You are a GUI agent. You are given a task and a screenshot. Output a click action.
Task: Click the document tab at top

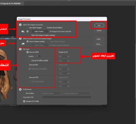click(x=11, y=3)
